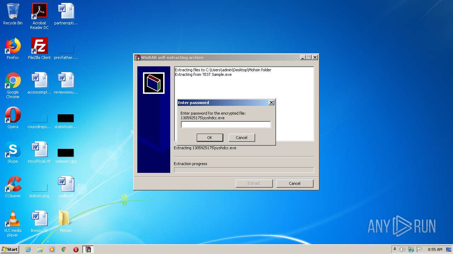Click the Opera taskbar icon
The height and width of the screenshot is (254, 453).
tap(76, 249)
